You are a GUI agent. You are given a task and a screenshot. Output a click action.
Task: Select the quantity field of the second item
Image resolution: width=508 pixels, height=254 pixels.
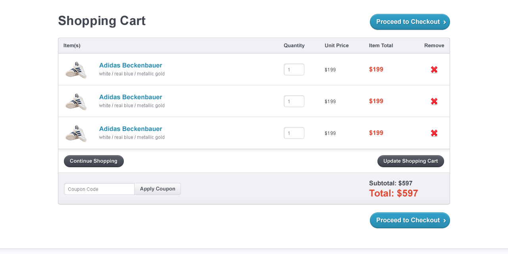[x=294, y=101]
